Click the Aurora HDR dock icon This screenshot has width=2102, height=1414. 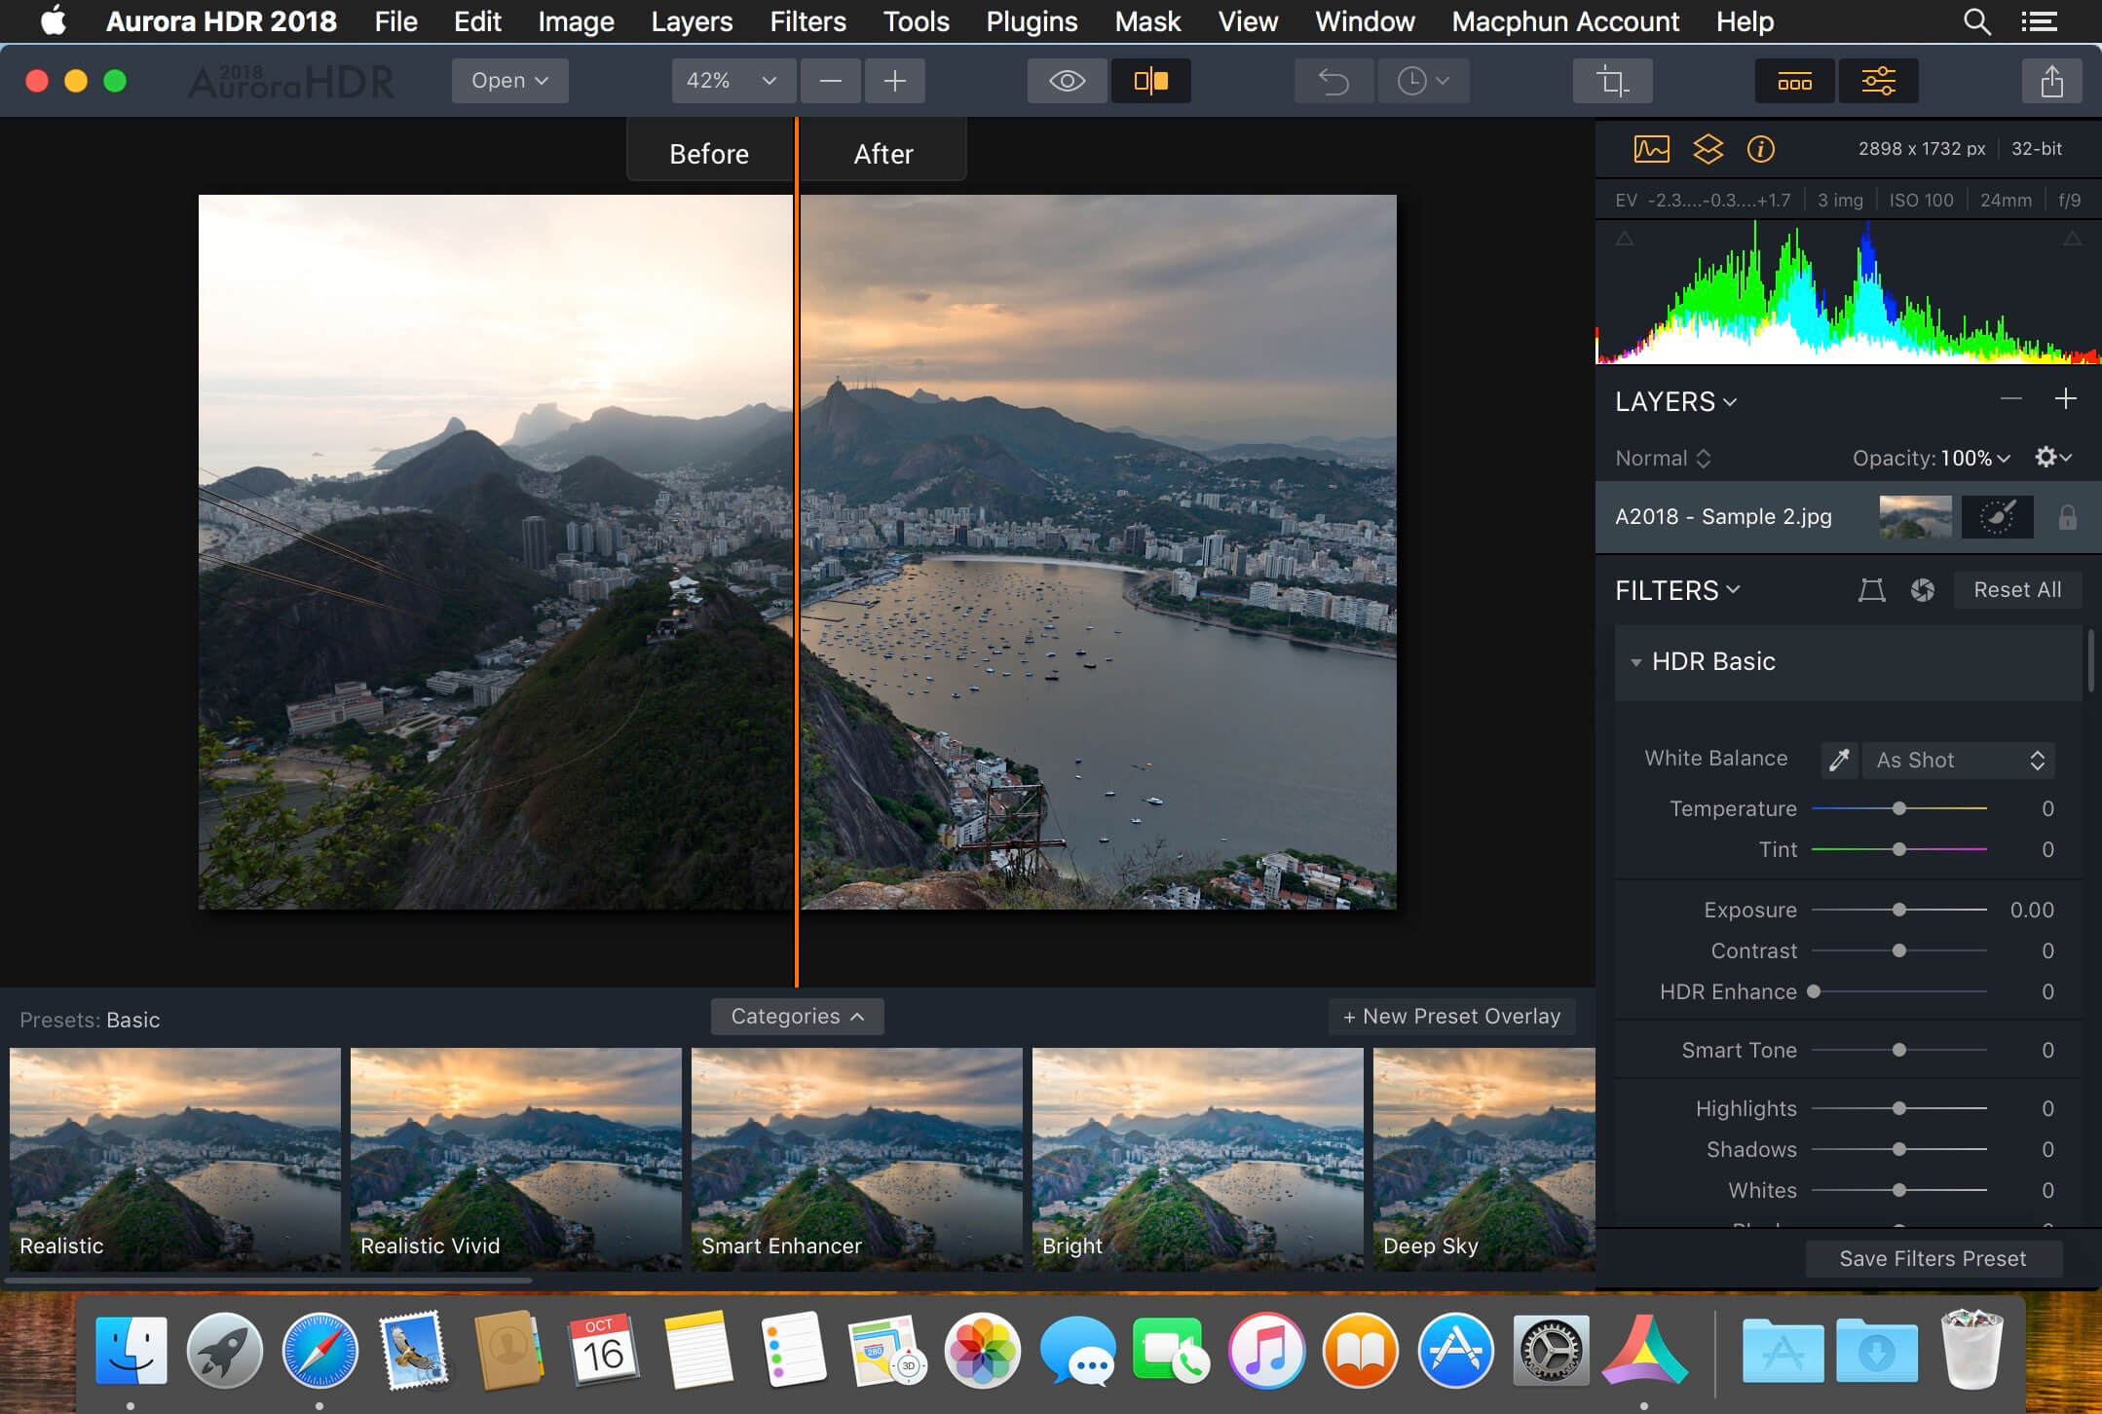tap(1644, 1350)
